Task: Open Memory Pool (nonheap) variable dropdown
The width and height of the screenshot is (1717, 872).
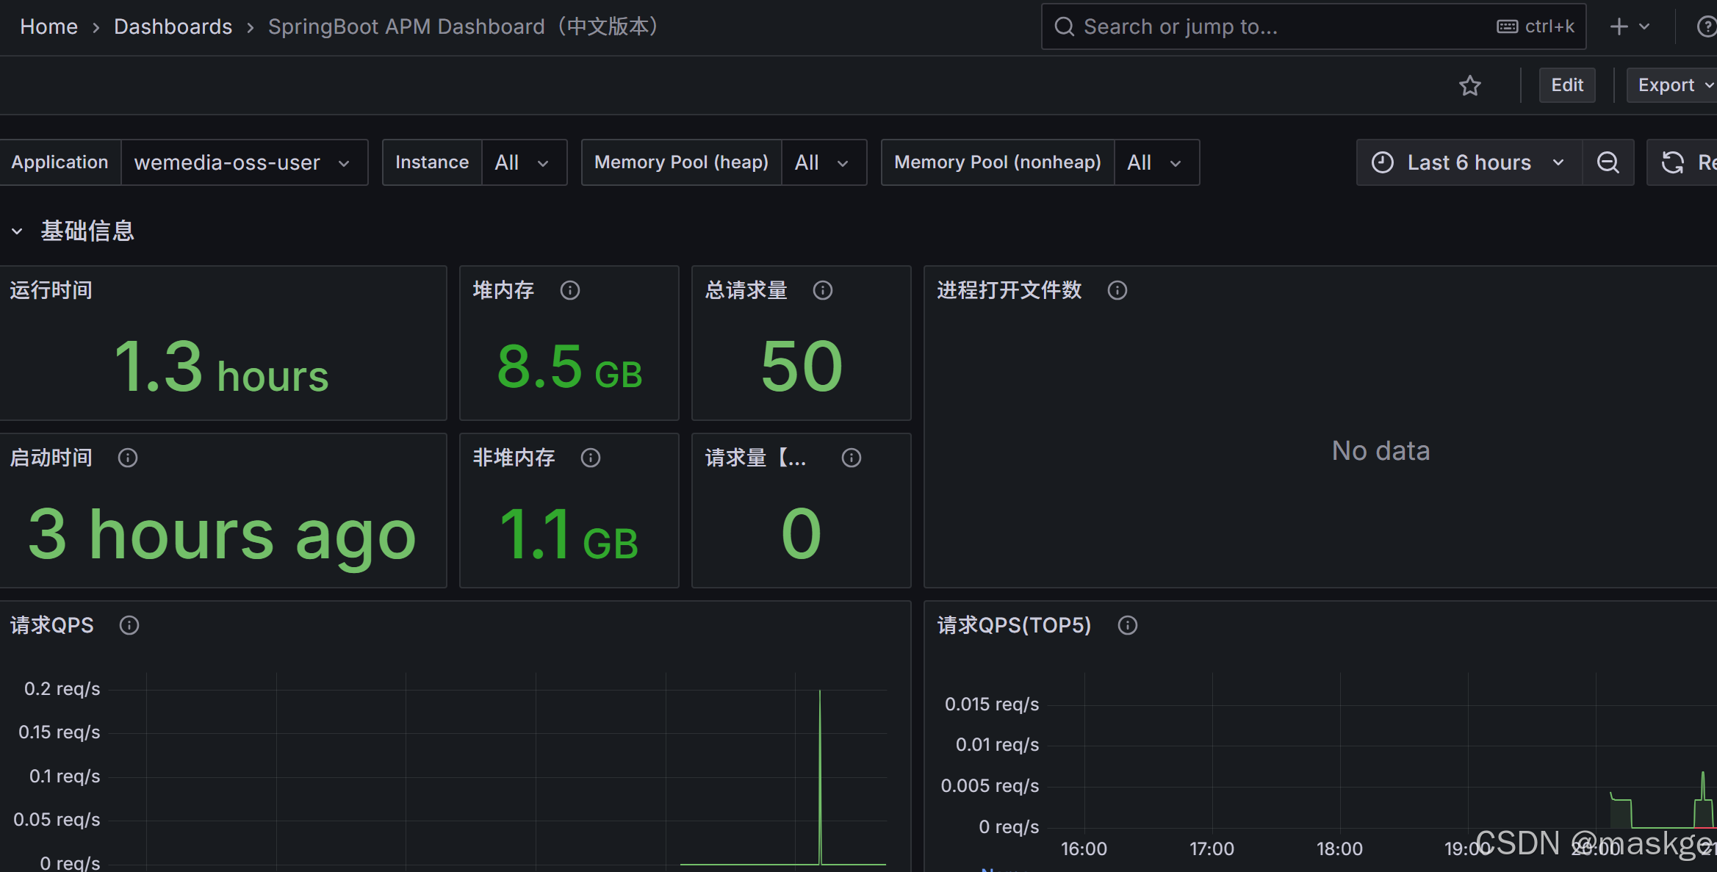Action: pos(1155,162)
